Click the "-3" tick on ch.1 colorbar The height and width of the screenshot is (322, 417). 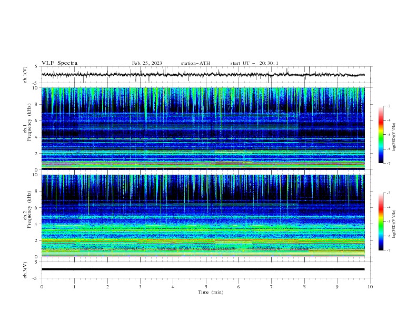388,106
